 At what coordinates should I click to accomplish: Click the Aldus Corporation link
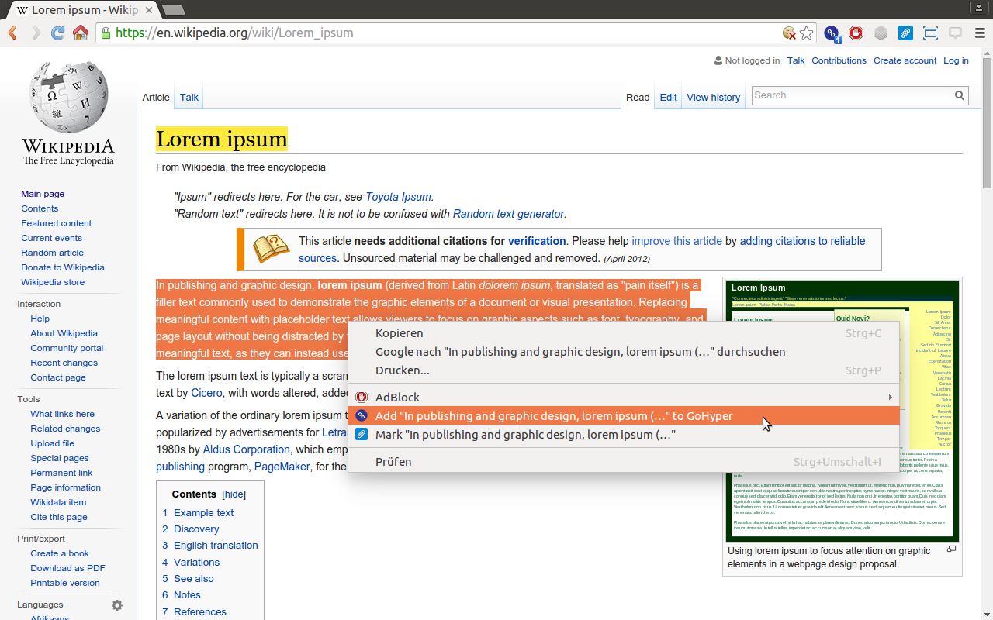point(247,449)
